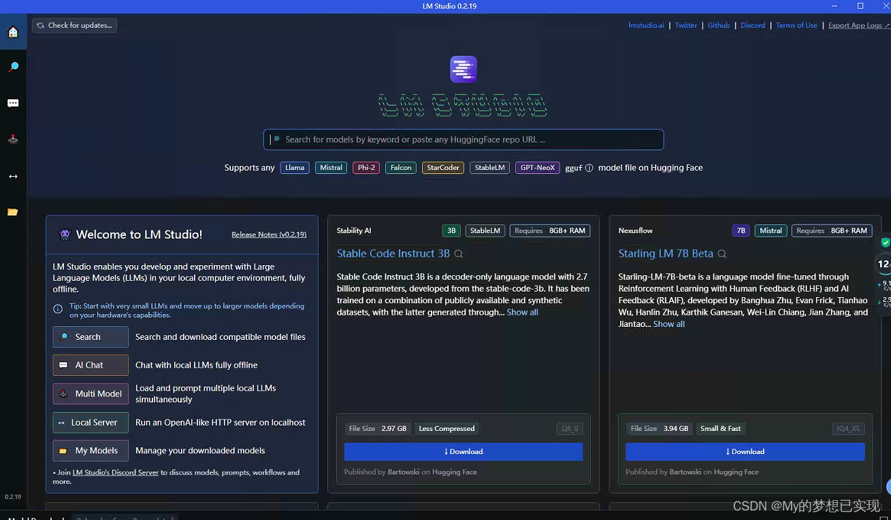Click the Small & Fast tag

pos(721,429)
